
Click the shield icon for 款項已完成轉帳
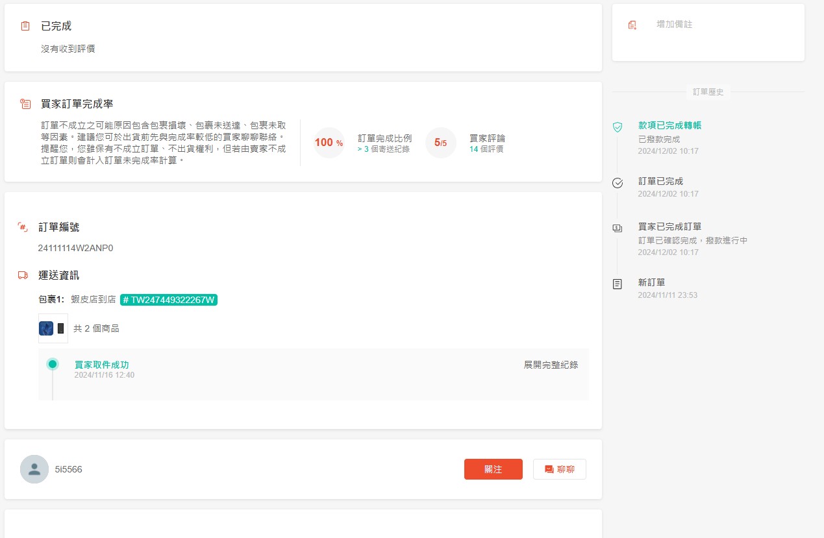618,127
